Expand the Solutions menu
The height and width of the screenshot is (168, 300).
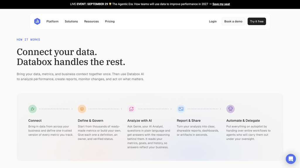(x=71, y=21)
